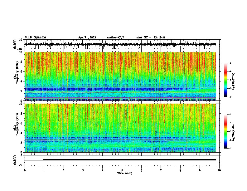Click the thick black ch.3 voltage trace

click(x=129, y=160)
